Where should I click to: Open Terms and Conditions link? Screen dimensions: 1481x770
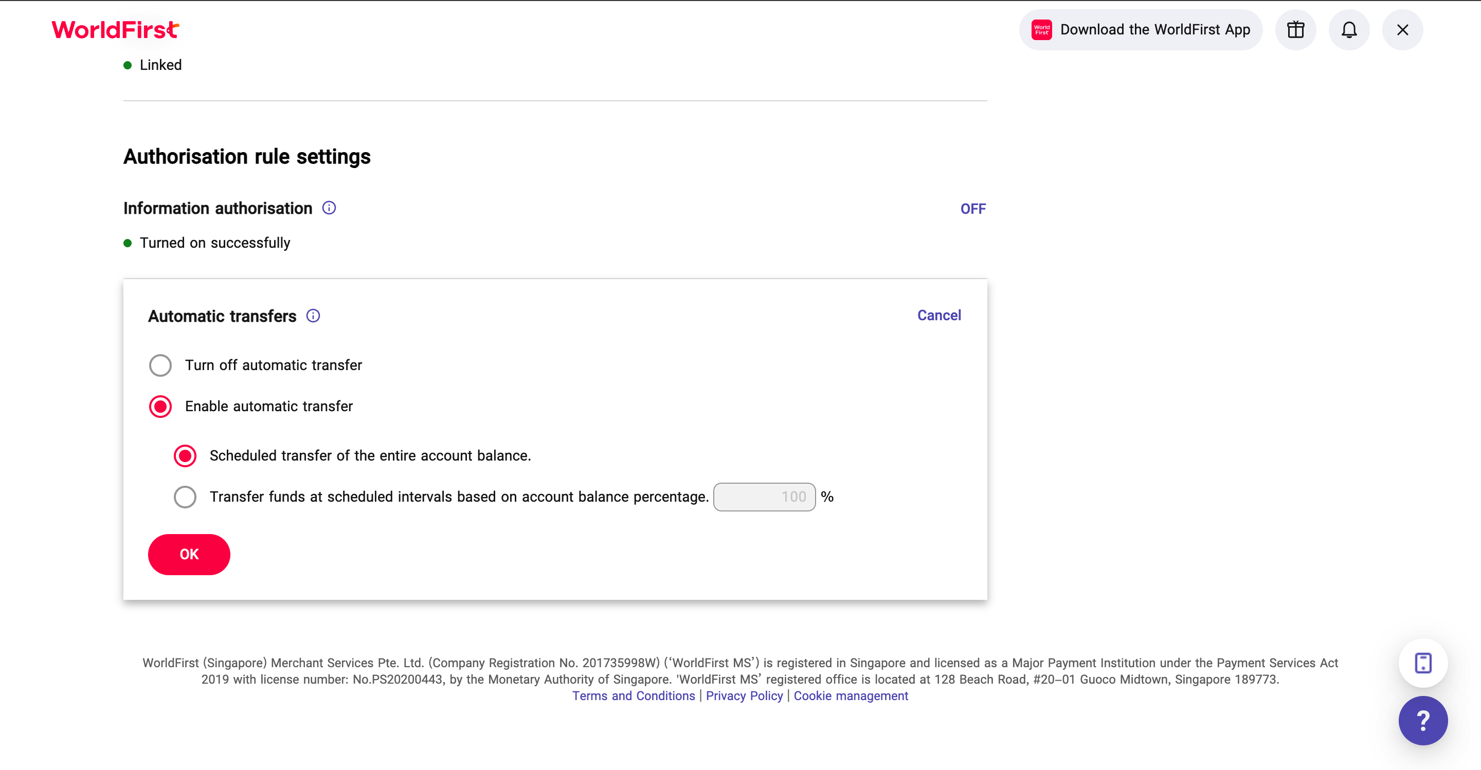tap(633, 696)
